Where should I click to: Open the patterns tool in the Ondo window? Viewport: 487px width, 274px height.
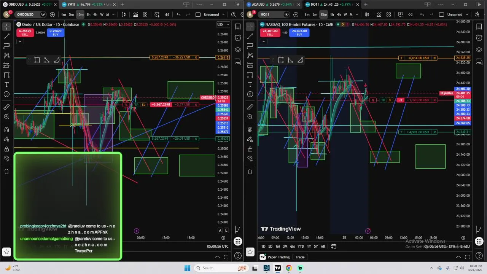click(x=6, y=56)
